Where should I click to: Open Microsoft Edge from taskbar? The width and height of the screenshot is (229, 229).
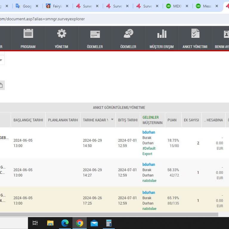65,223
